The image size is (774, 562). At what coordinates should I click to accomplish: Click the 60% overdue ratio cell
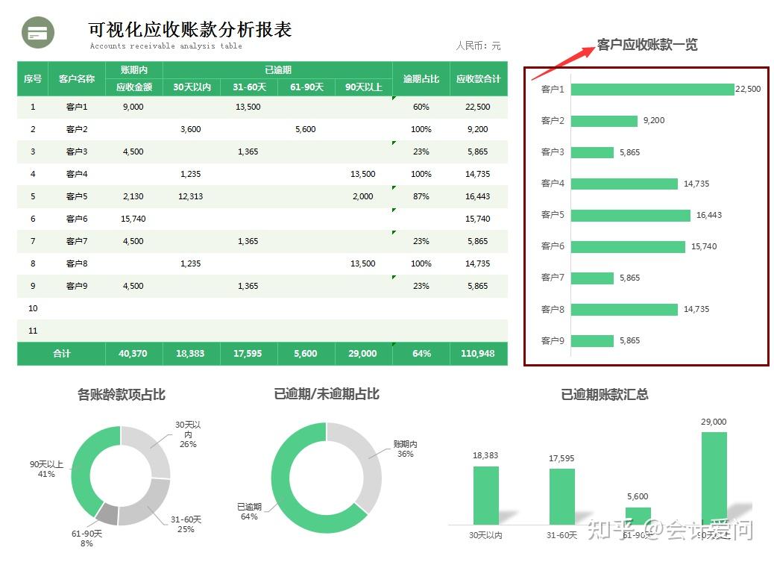pyautogui.click(x=421, y=107)
